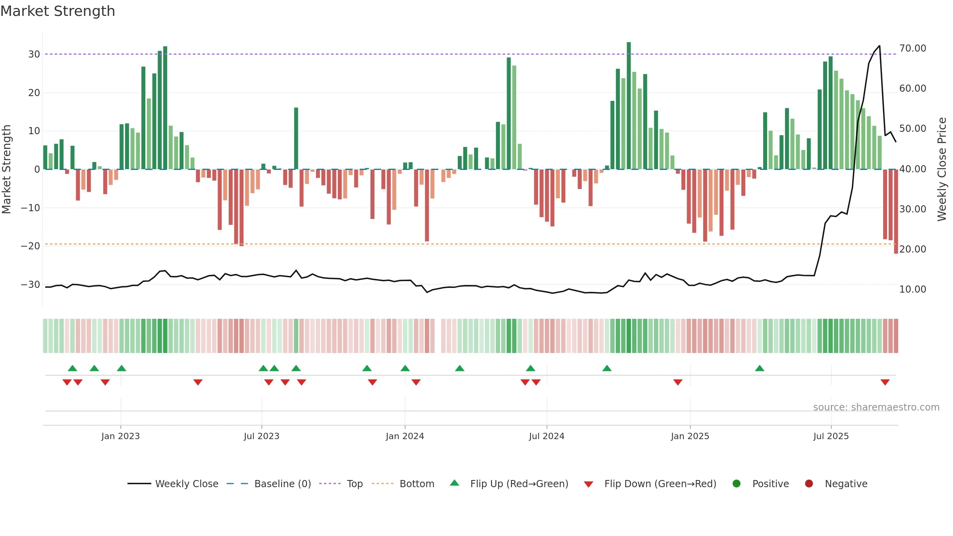953x536 pixels.
Task: Click the Top legend label
Action: coord(355,484)
